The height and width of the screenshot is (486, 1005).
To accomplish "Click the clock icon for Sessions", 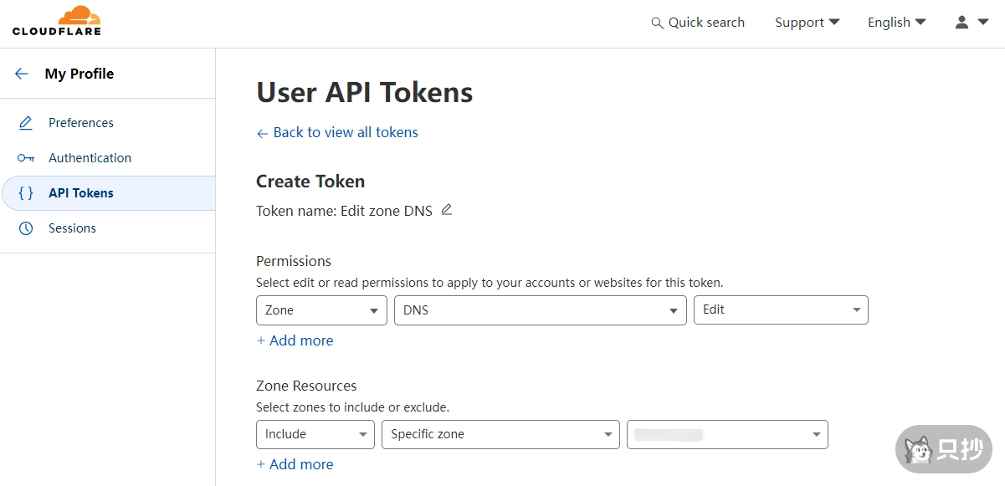I will pos(26,228).
